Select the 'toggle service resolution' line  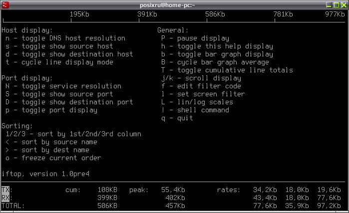[x=63, y=86]
